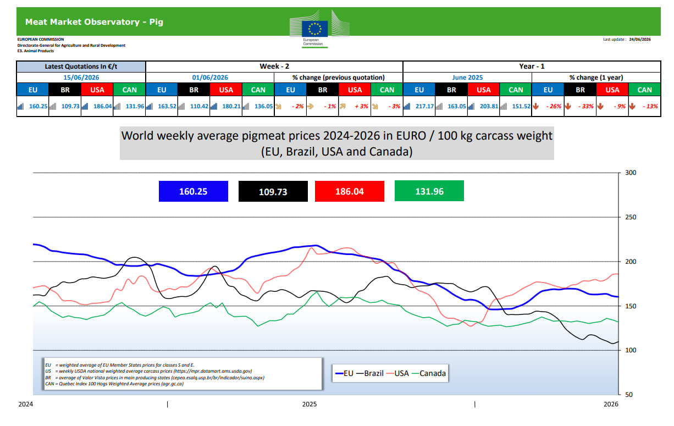
Task: Select the blue EU line legend entry
Action: coord(345,373)
